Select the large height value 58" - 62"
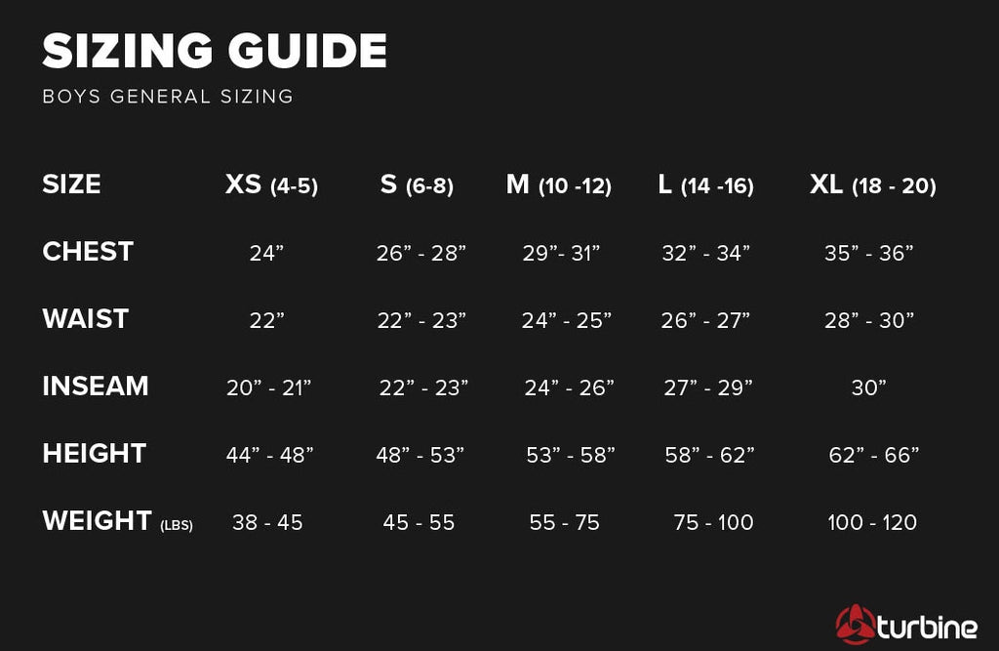999x651 pixels. pos(710,455)
